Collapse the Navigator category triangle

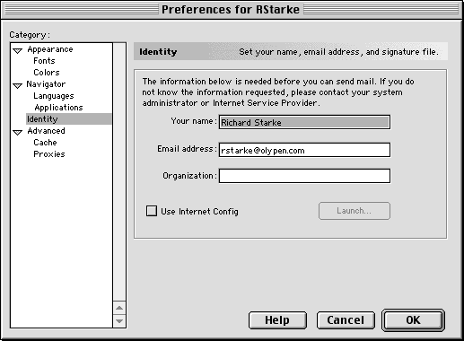[18, 86]
